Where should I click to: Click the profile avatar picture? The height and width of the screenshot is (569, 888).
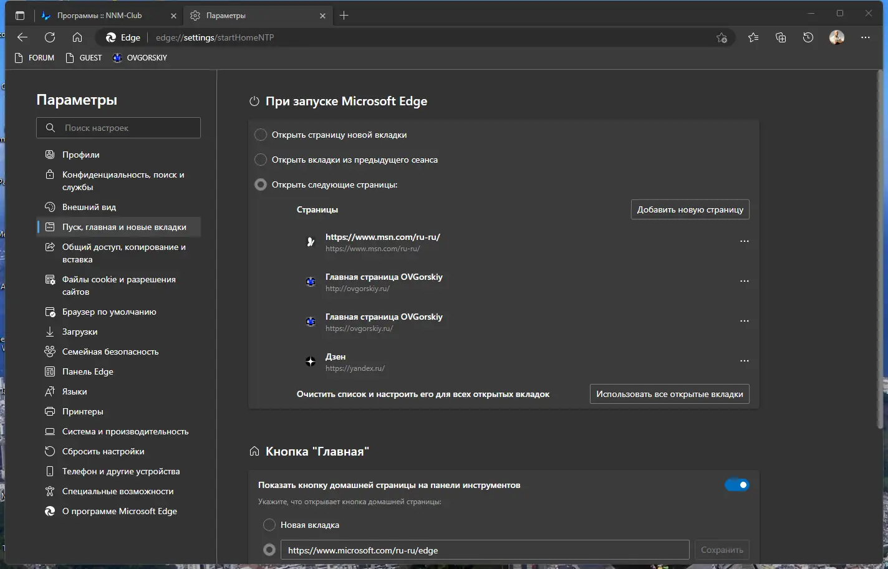836,37
